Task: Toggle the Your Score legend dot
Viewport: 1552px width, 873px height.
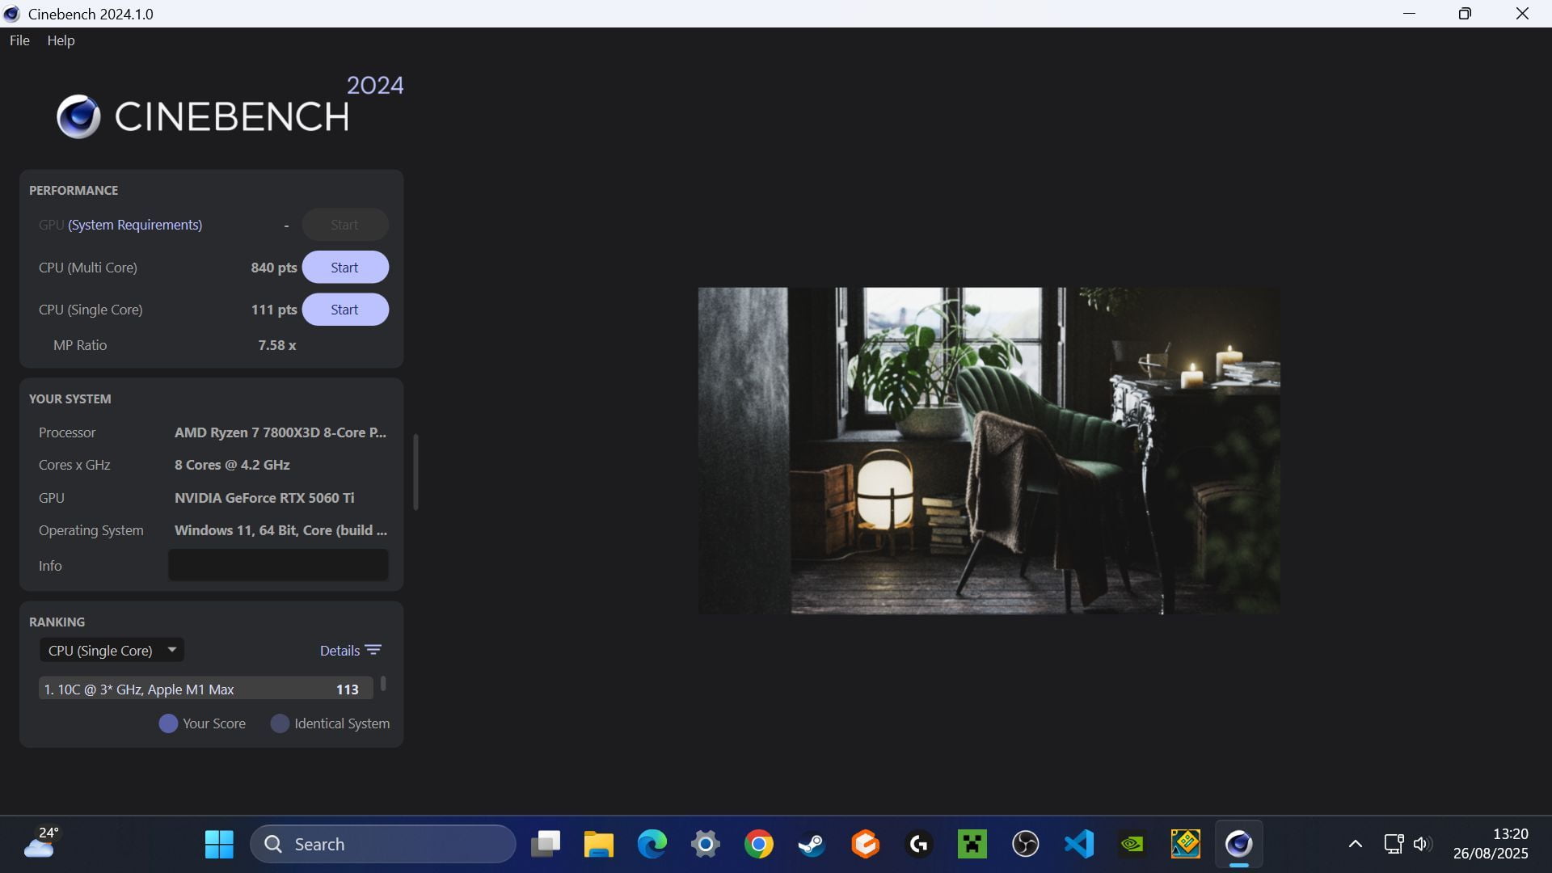Action: [168, 723]
